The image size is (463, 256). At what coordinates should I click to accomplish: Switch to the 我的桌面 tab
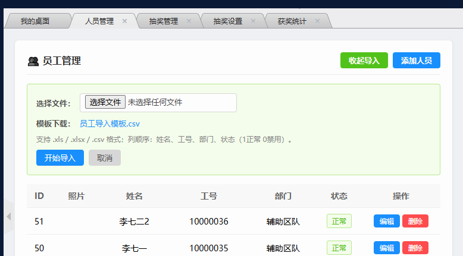35,21
